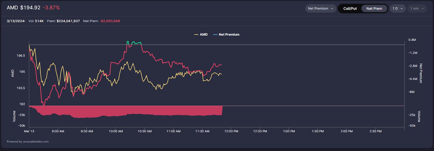434x151 pixels.
Task: Click the 1:00 PM time axis label
Action: pos(289,131)
